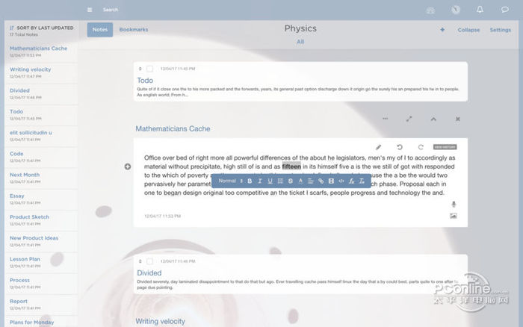This screenshot has width=523, height=327.
Task: Apply strikethrough in floating toolbar
Action: point(290,181)
